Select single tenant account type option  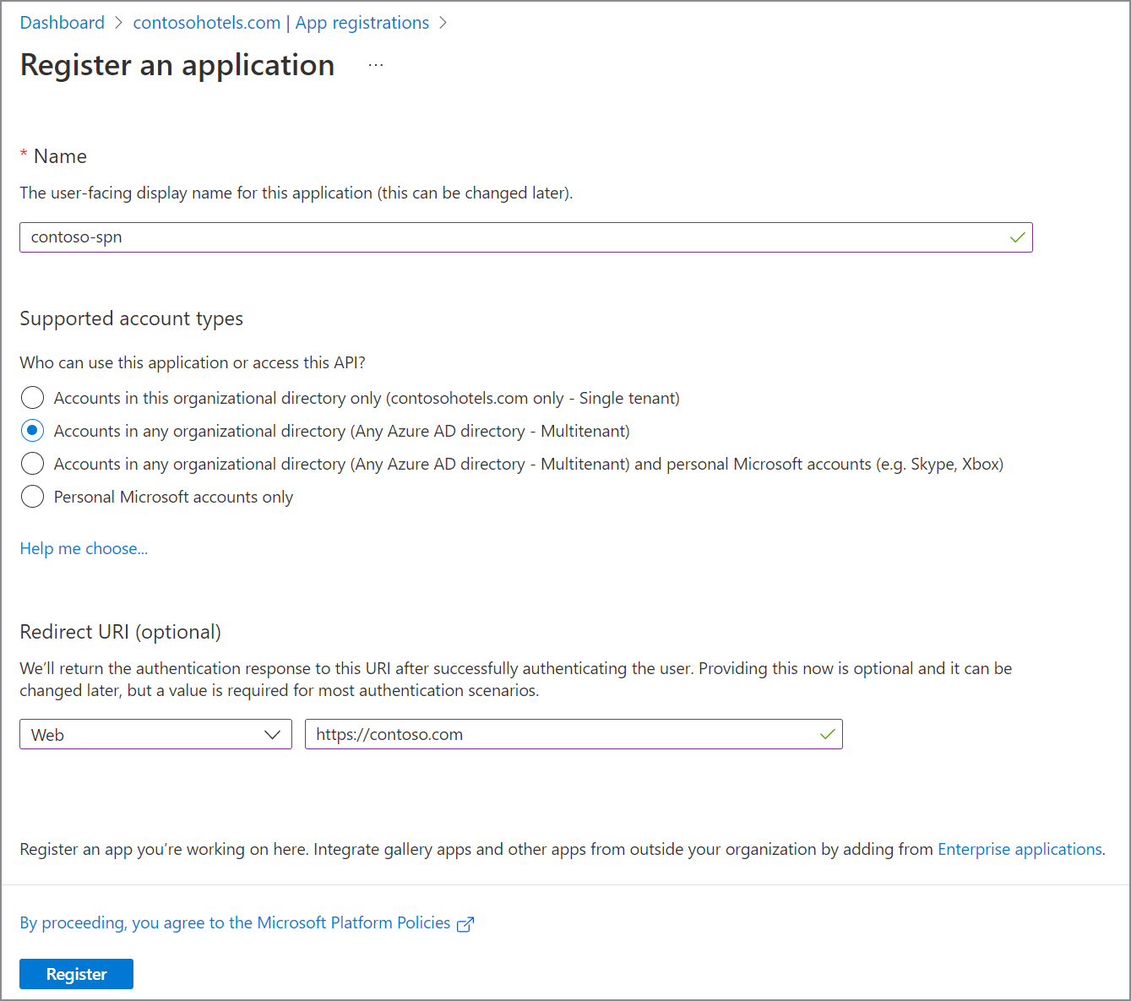pos(32,397)
